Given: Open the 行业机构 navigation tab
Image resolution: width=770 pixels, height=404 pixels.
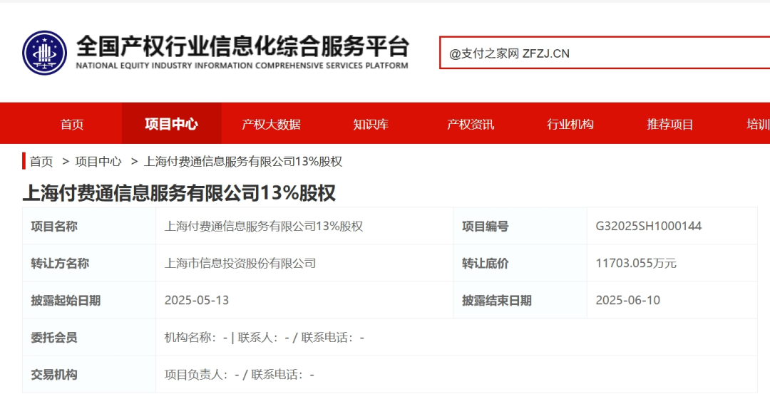Looking at the screenshot, I should (570, 124).
